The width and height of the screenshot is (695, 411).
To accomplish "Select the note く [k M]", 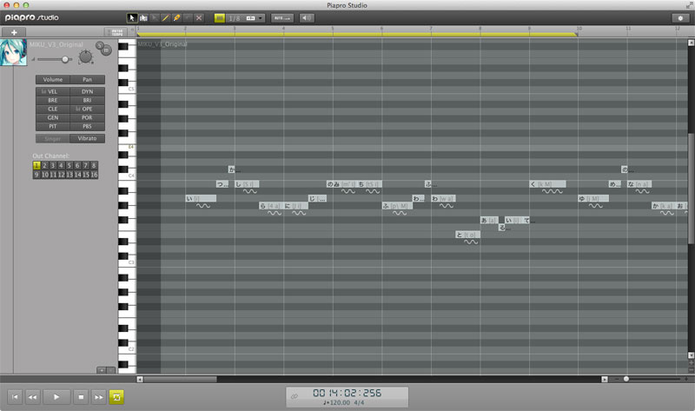I will click(x=547, y=184).
